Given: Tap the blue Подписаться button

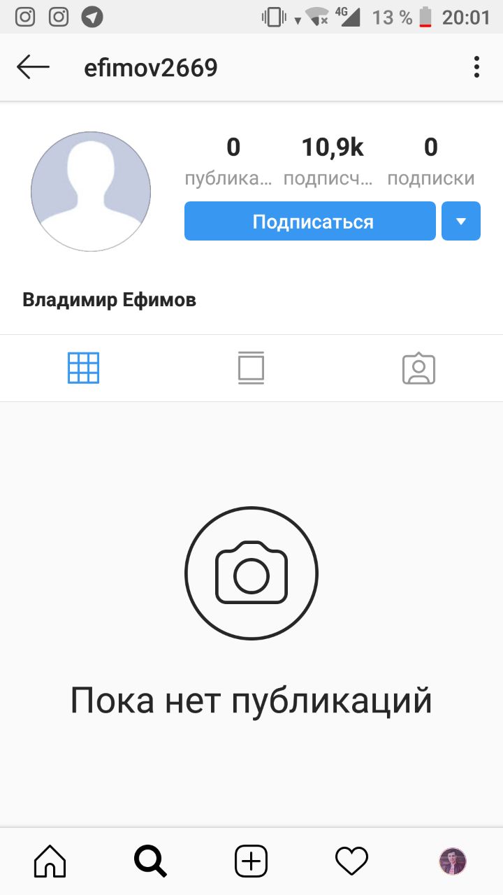Looking at the screenshot, I should [310, 221].
